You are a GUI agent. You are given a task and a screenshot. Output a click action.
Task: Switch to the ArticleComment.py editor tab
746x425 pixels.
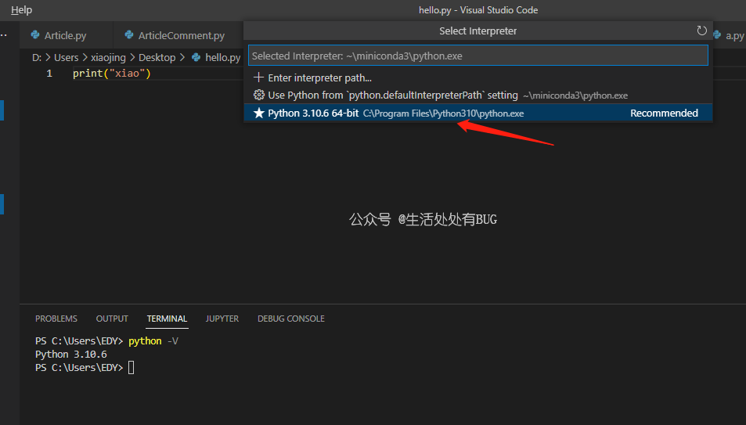[x=181, y=35]
